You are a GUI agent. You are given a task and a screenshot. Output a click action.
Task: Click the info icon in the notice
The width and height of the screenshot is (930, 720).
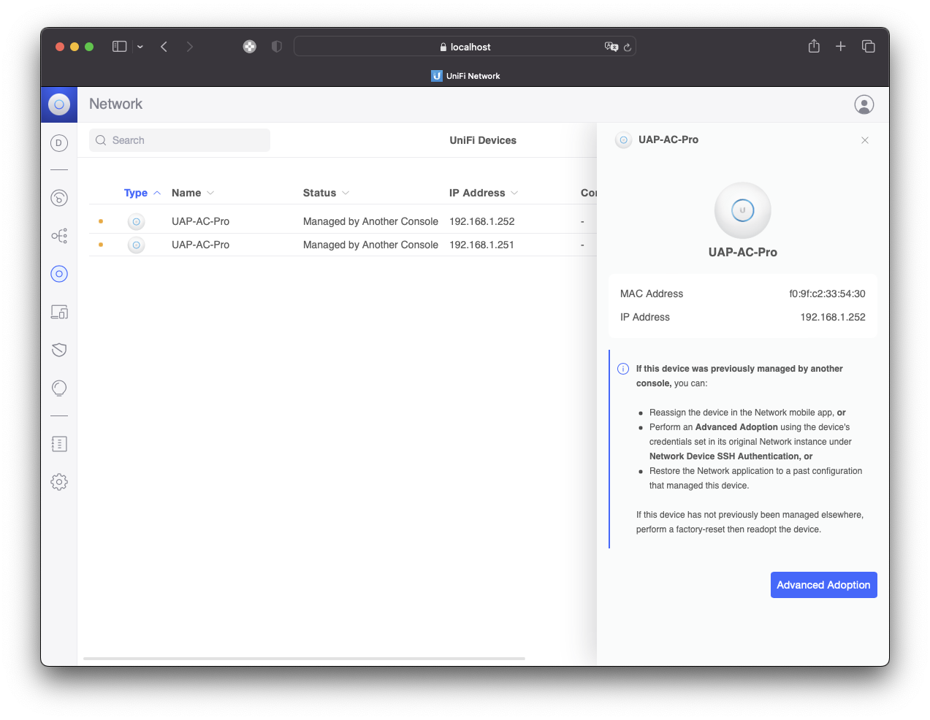click(x=623, y=369)
